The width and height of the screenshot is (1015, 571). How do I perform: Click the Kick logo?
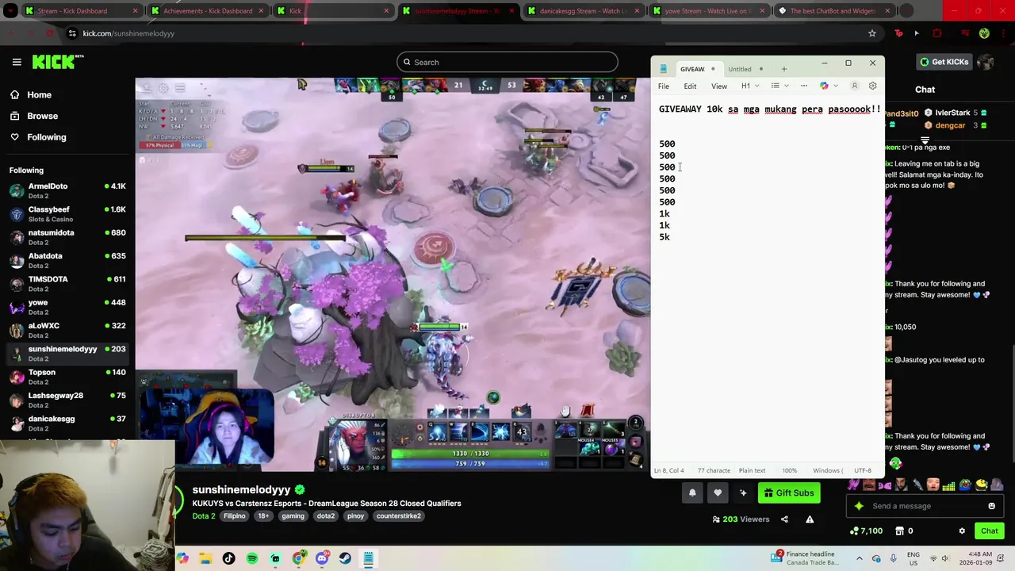pos(58,62)
